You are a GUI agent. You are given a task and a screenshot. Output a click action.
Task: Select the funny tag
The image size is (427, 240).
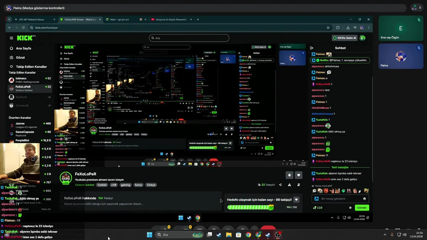pyautogui.click(x=138, y=185)
